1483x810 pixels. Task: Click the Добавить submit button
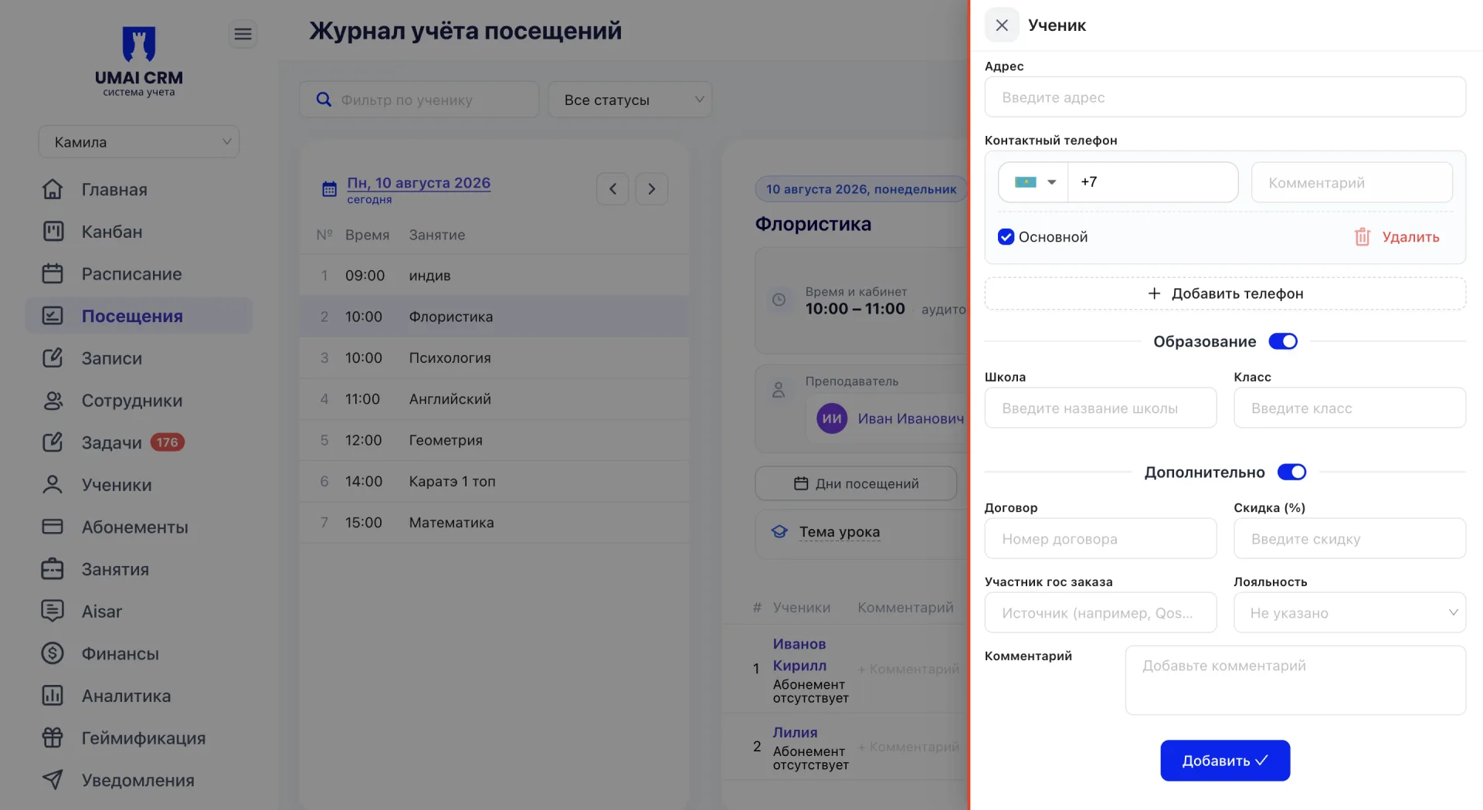[x=1225, y=761]
